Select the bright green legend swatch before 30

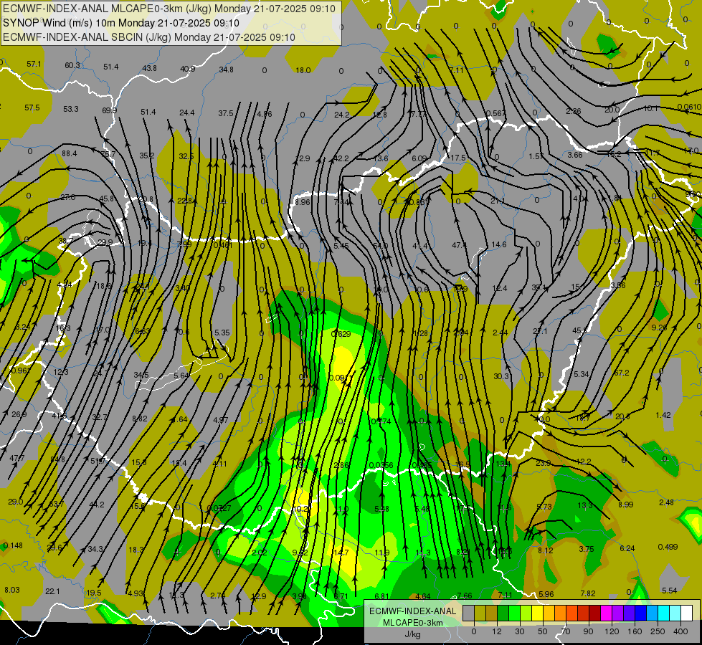(515, 613)
